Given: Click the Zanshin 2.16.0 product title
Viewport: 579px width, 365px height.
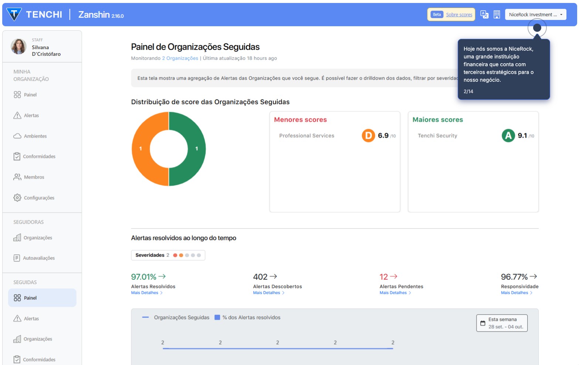Looking at the screenshot, I should pyautogui.click(x=101, y=15).
